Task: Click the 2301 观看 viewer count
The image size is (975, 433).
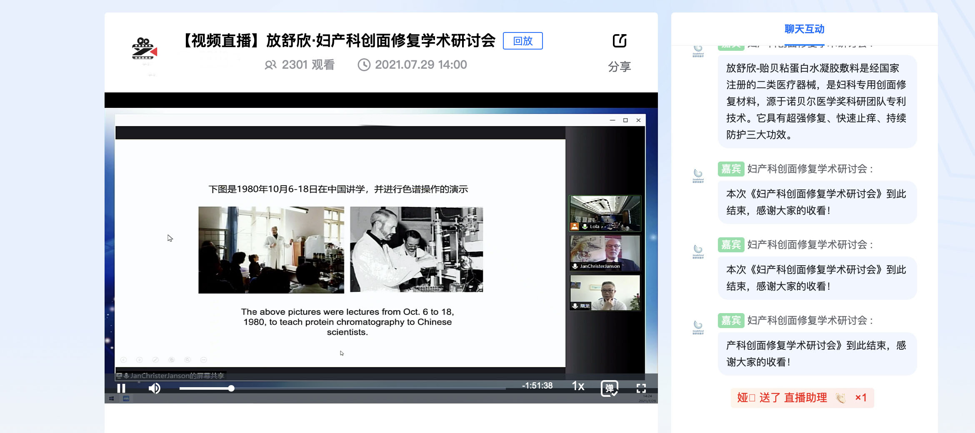Action: [x=308, y=65]
